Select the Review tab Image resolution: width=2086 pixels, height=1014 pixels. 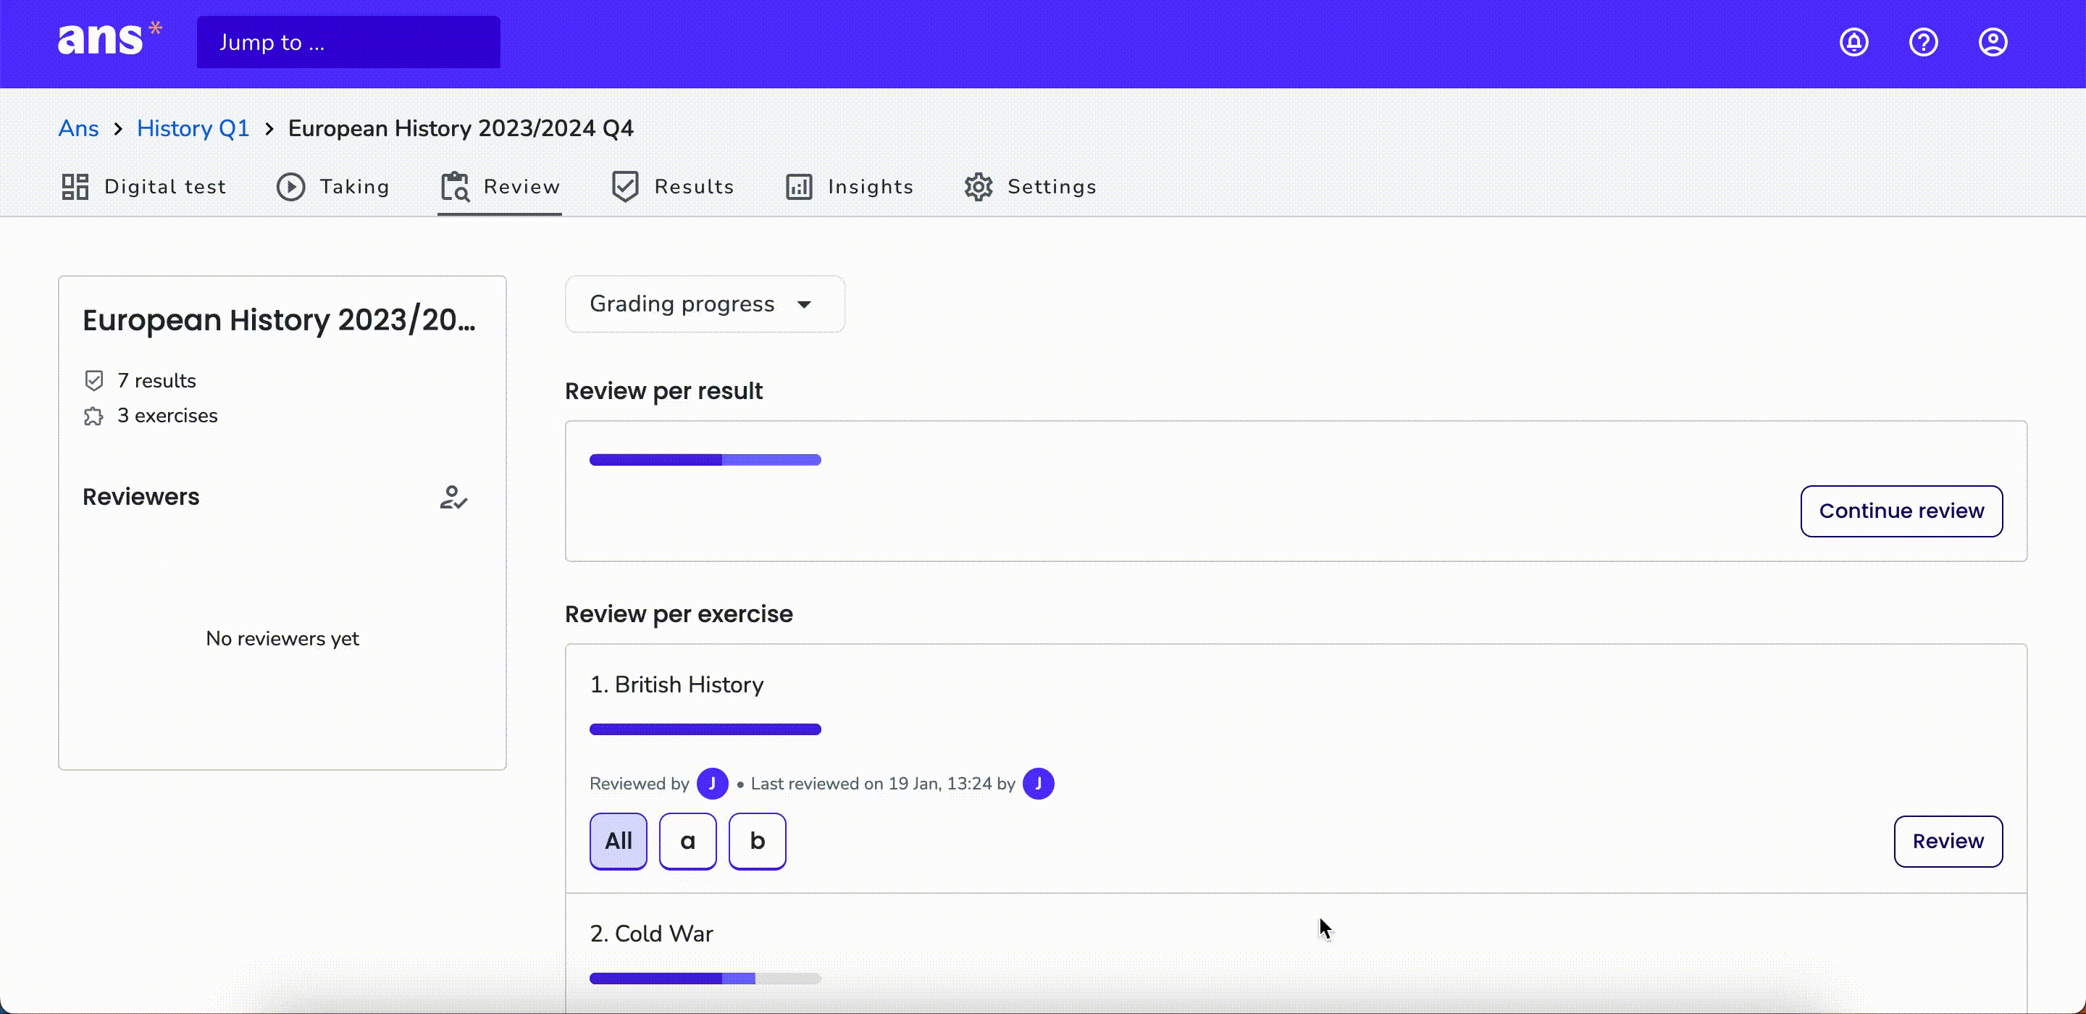tap(500, 186)
